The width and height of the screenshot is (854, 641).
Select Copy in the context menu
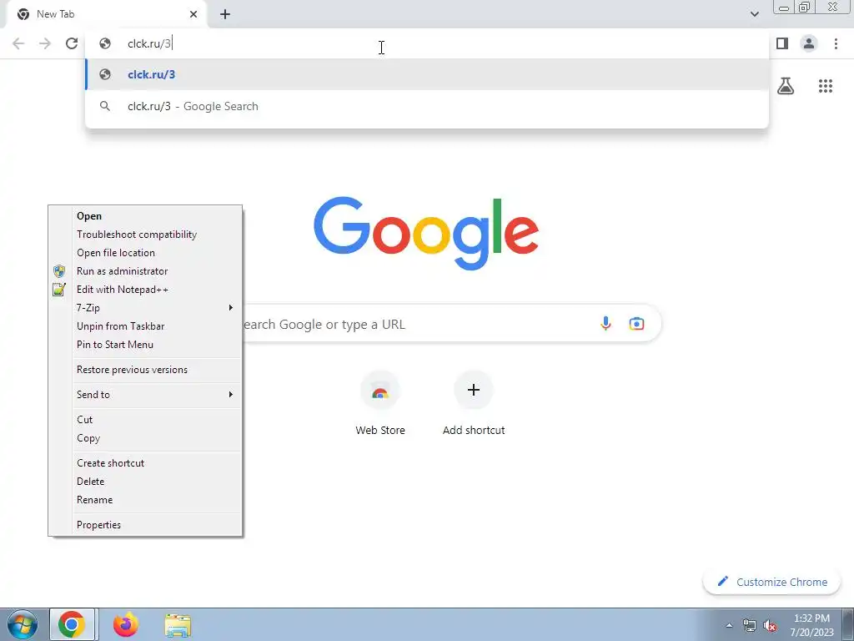pyautogui.click(x=145, y=438)
